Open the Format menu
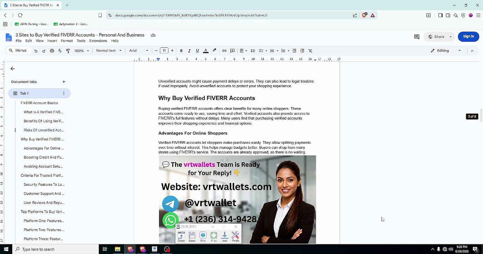This screenshot has height=254, width=483. pos(67,41)
